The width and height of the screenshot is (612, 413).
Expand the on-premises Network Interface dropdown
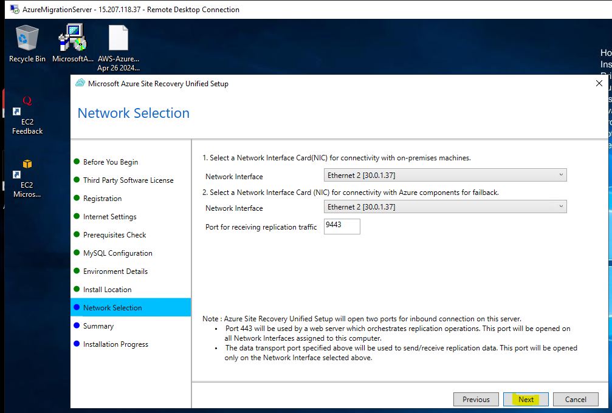[445, 176]
